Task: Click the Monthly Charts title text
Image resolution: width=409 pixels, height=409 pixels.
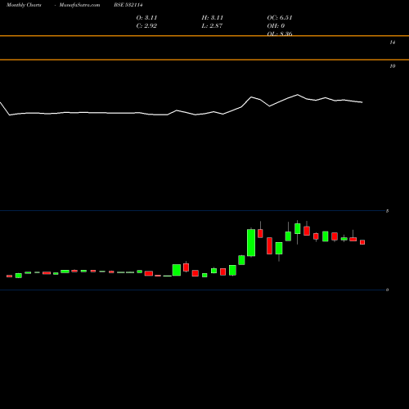Action: pyautogui.click(x=24, y=5)
